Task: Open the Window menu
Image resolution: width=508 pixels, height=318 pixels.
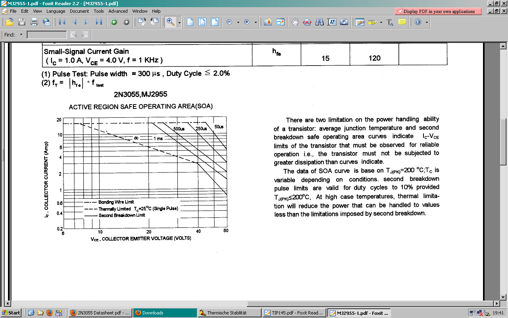Action: (x=140, y=11)
